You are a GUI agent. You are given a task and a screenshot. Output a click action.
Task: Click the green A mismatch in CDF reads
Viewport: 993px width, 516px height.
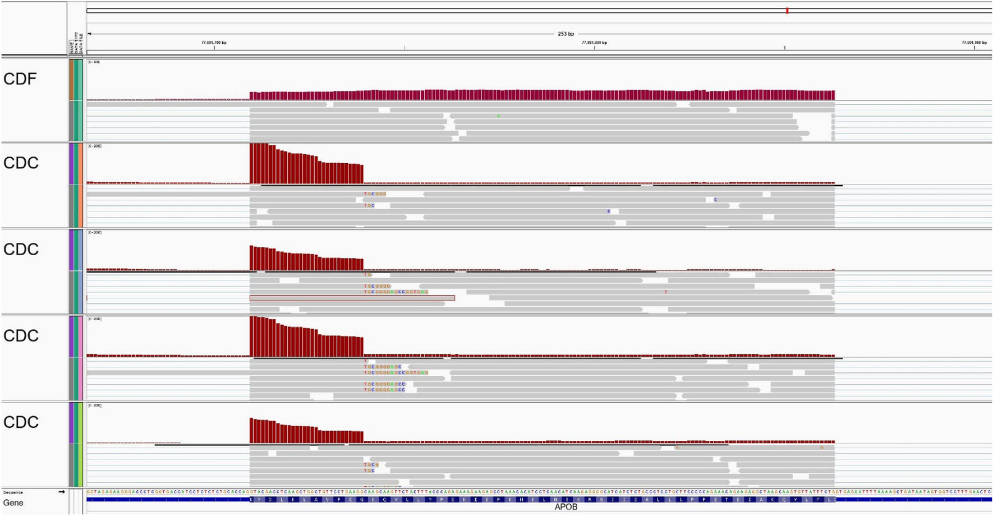[x=498, y=116]
